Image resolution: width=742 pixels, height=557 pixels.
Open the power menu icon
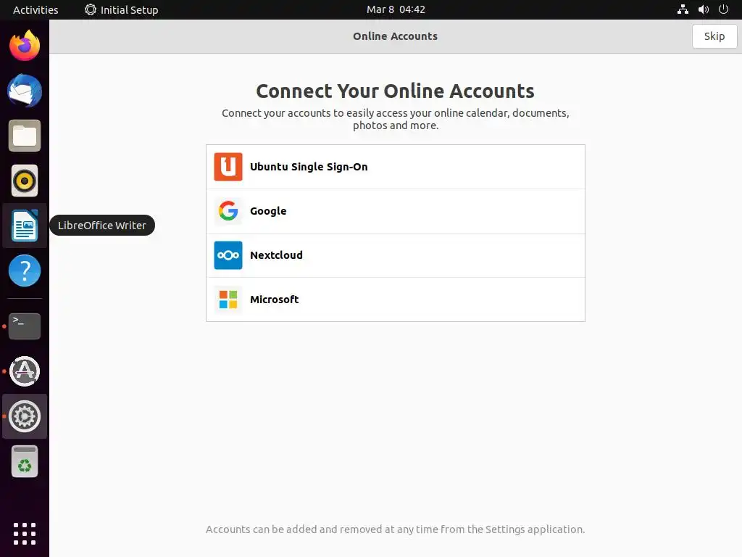[x=723, y=9]
